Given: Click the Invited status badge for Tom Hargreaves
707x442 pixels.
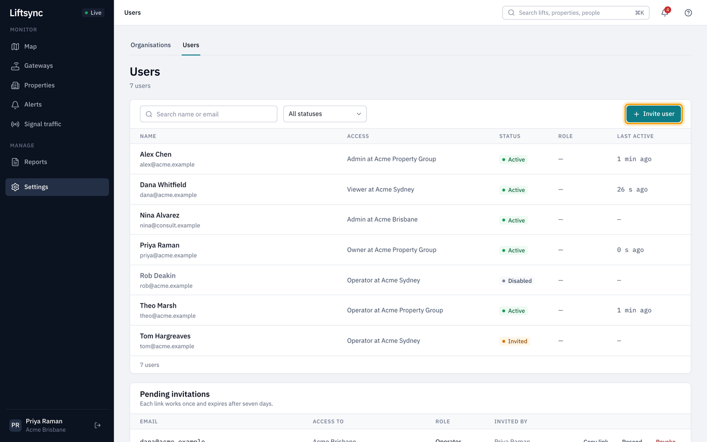Looking at the screenshot, I should (515, 341).
